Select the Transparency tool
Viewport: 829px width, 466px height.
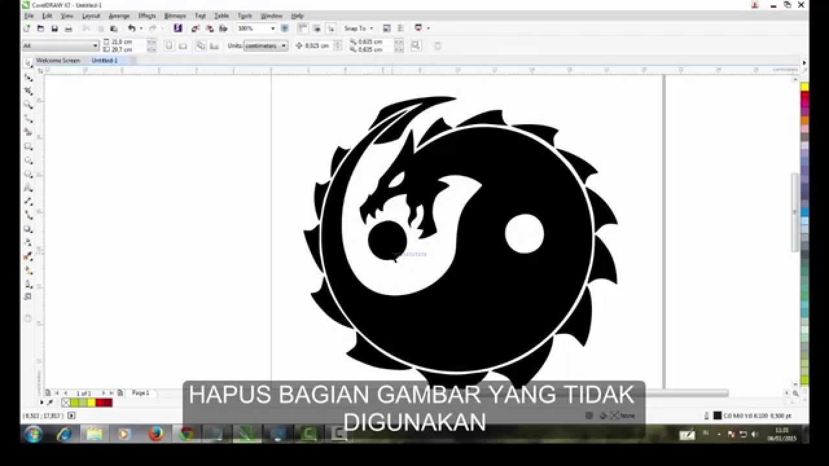28,243
